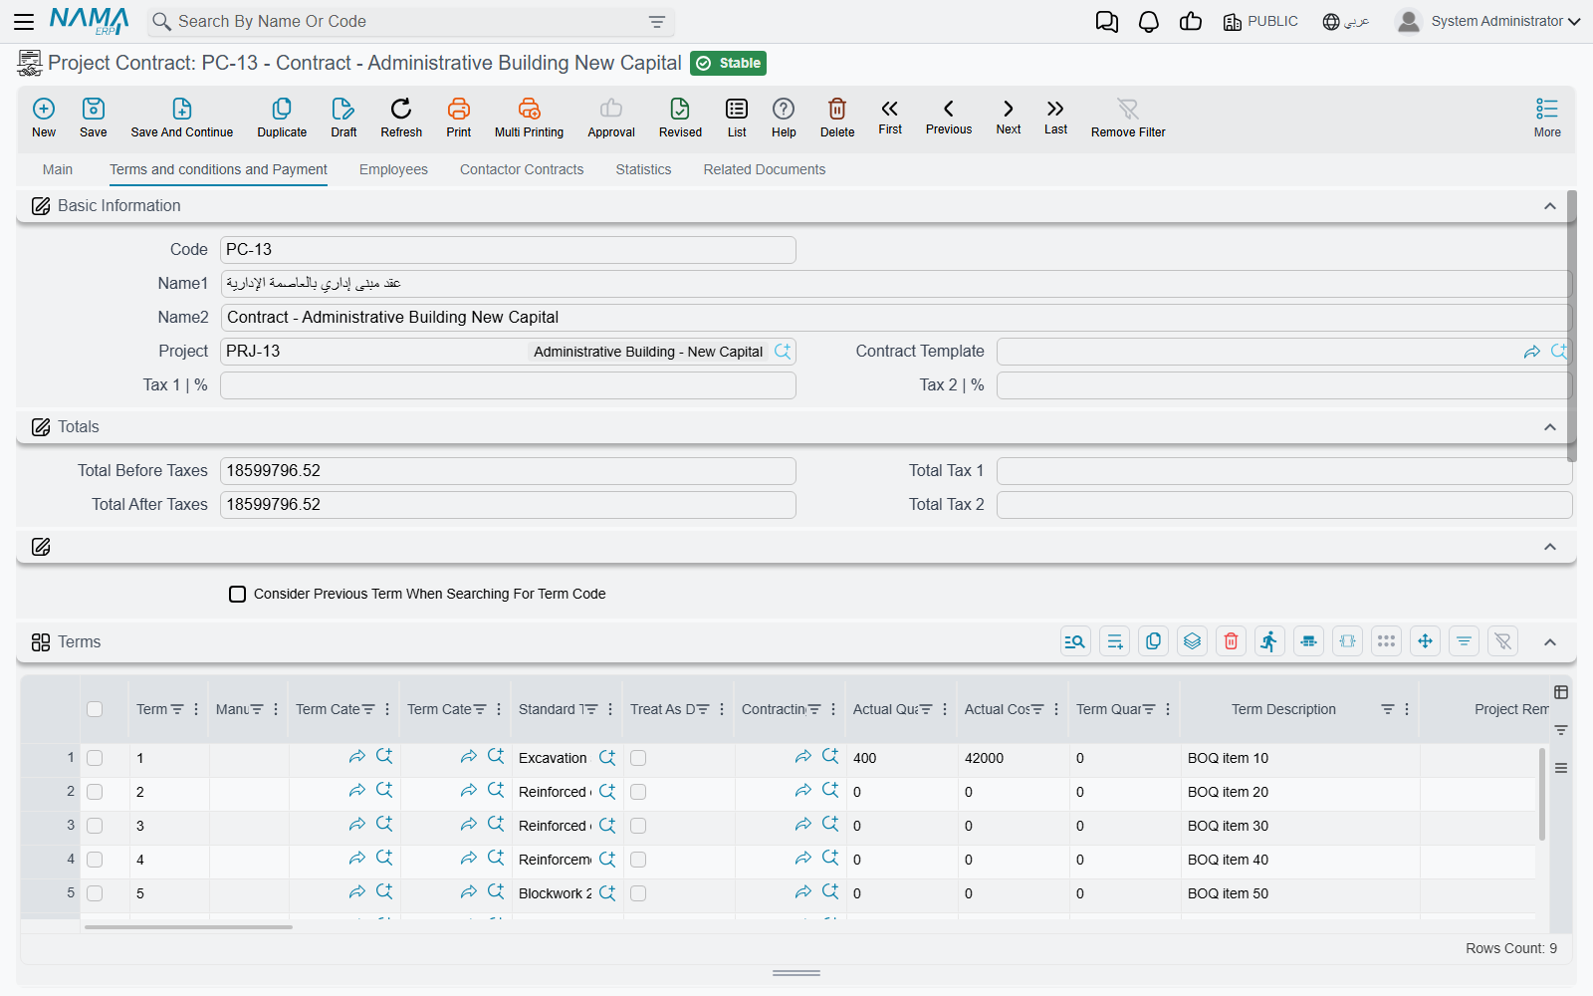
Task: Go to Last record
Action: [x=1055, y=109]
